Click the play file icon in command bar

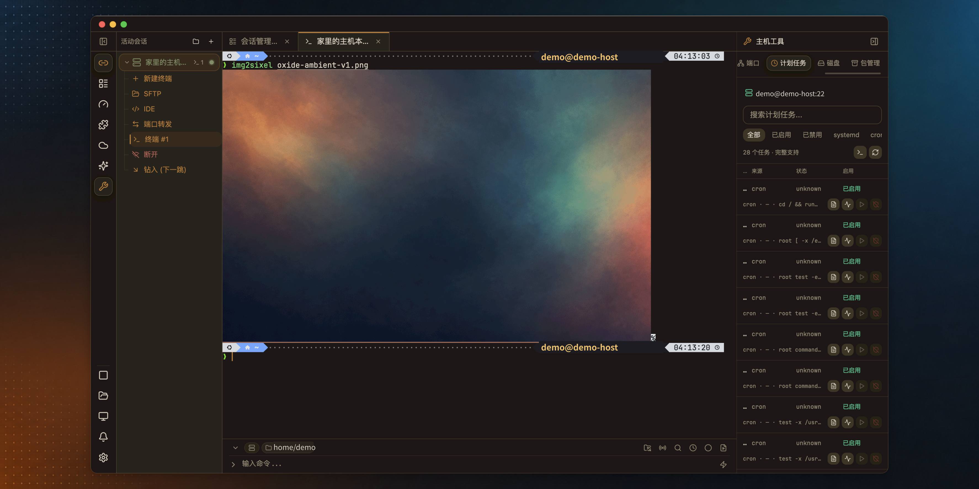pos(723,448)
